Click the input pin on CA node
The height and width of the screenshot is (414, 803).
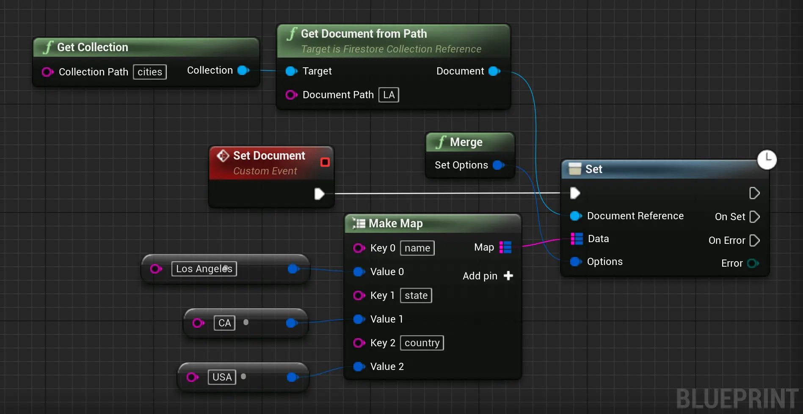pos(198,323)
